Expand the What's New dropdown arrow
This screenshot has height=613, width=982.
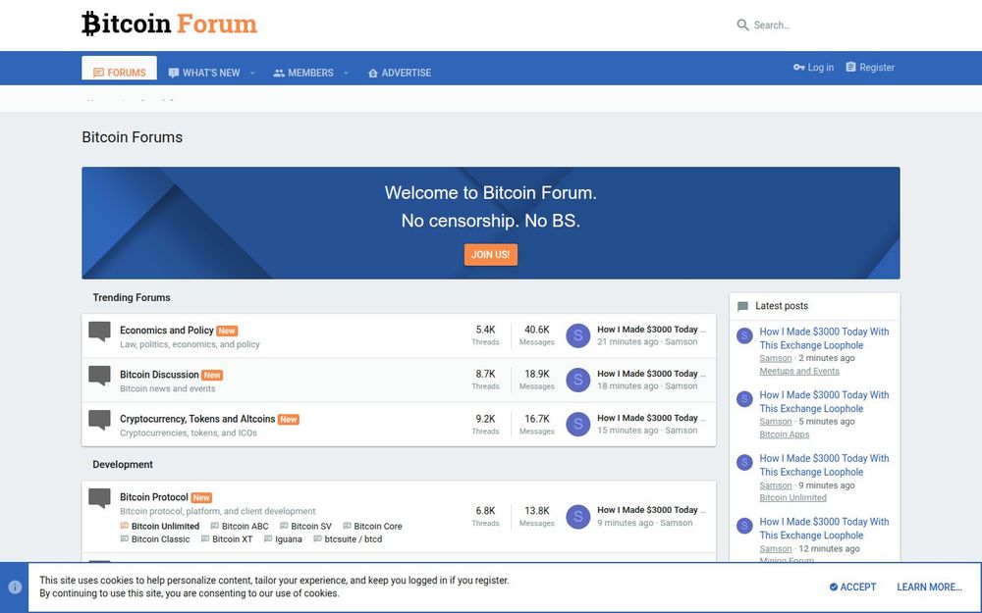point(252,74)
